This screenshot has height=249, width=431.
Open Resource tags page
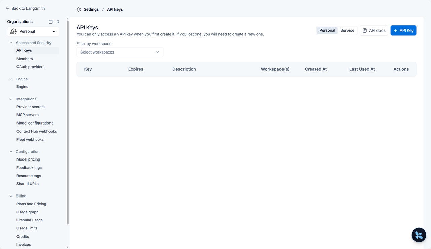[x=29, y=176]
